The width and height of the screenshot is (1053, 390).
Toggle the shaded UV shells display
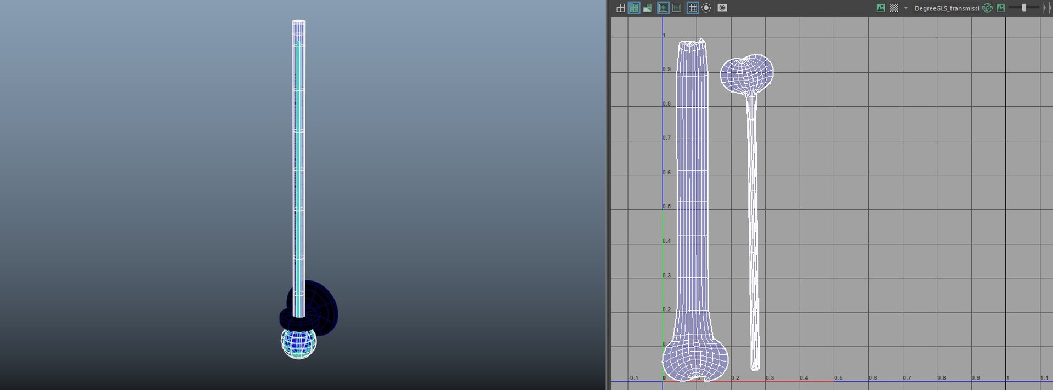coord(634,8)
